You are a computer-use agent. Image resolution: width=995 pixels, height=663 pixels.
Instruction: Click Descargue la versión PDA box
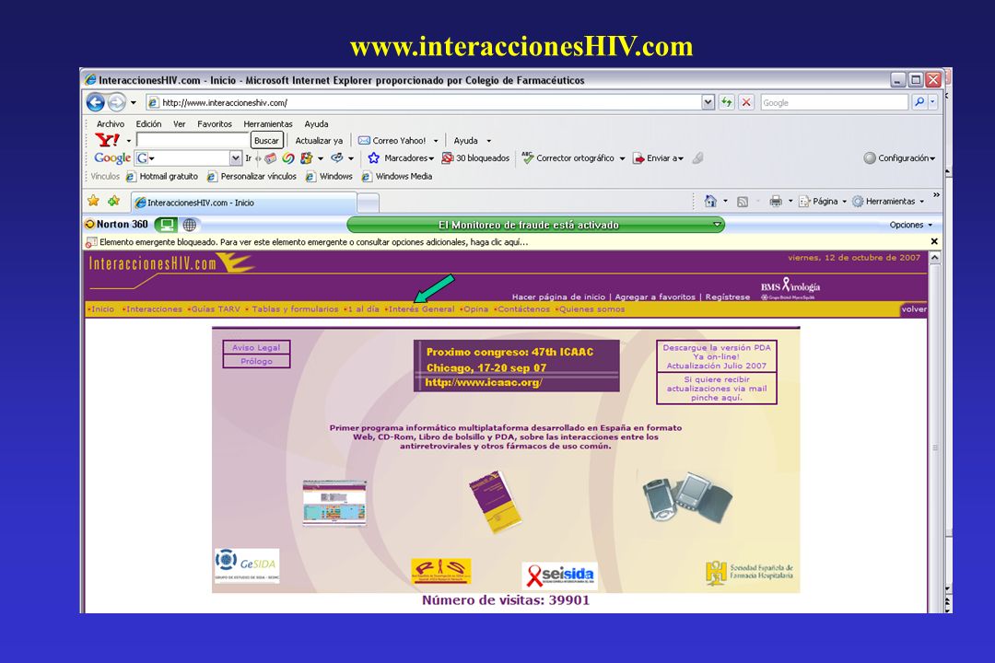717,356
